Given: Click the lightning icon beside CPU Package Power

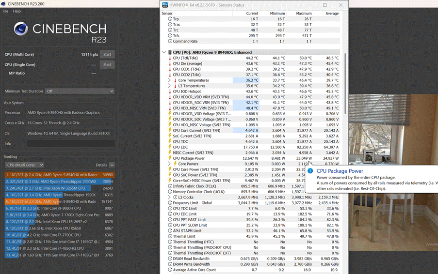Looking at the screenshot, I should 170,158.
